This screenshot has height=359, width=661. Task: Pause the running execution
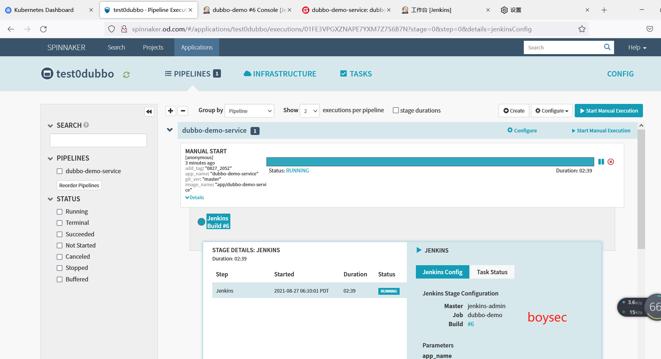pyautogui.click(x=601, y=162)
